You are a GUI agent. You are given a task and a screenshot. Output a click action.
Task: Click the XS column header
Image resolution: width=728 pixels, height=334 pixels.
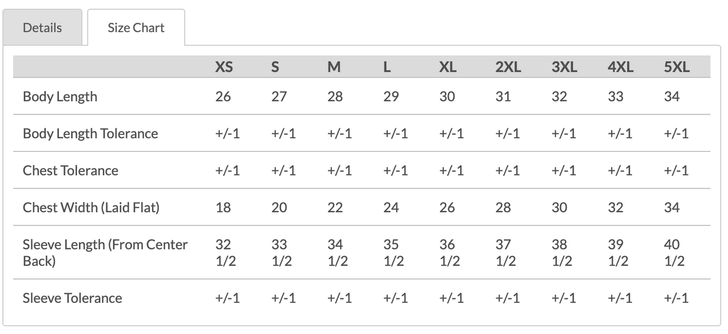point(224,67)
